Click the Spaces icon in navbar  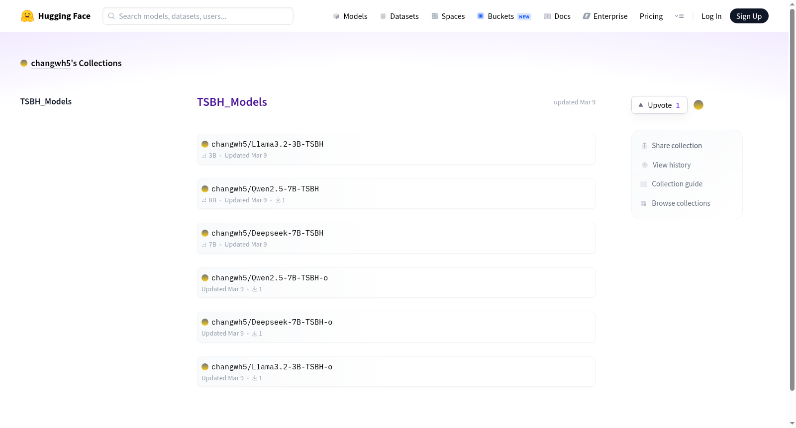point(435,16)
